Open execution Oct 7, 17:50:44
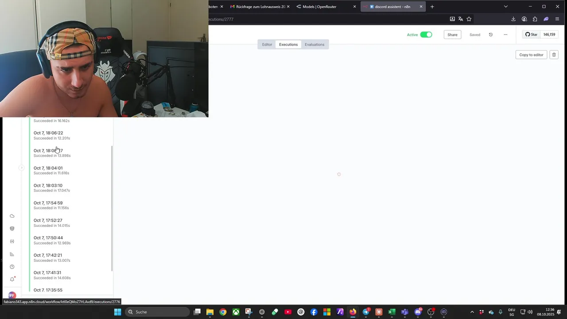The height and width of the screenshot is (319, 567). pyautogui.click(x=70, y=240)
